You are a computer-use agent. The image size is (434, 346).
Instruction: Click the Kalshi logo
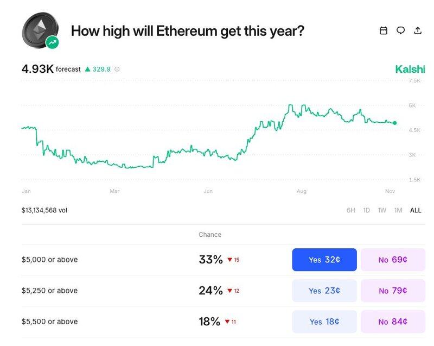[410, 70]
